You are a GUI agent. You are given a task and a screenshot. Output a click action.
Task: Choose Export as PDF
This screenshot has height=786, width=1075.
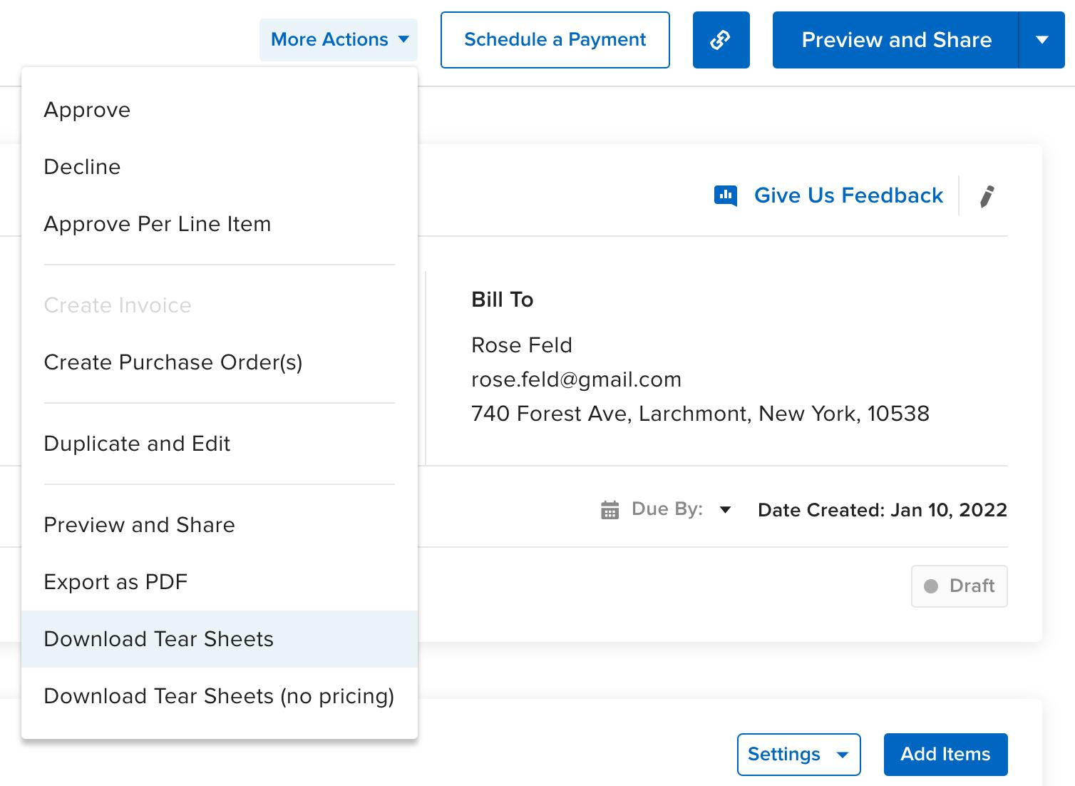115,582
